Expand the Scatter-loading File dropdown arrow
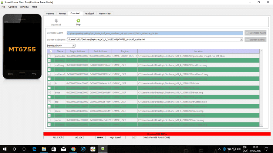The height and width of the screenshot is (153, 273). (x=241, y=40)
